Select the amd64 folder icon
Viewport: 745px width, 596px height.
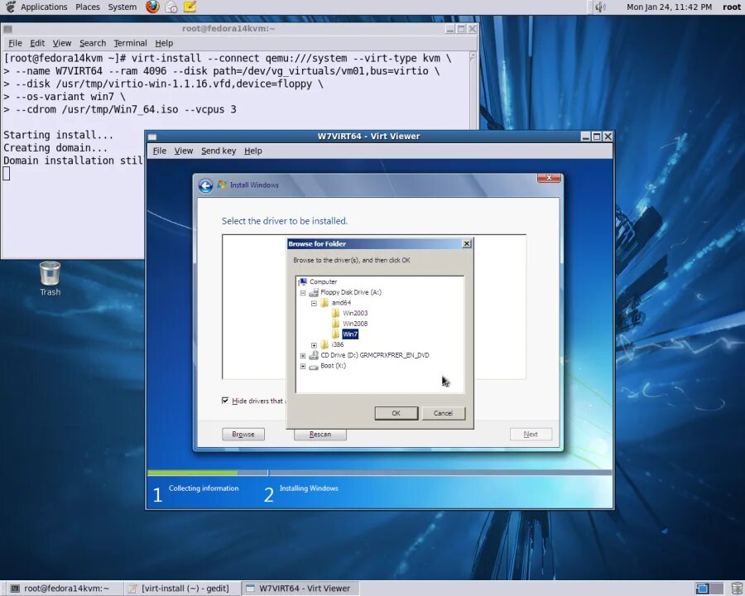324,303
